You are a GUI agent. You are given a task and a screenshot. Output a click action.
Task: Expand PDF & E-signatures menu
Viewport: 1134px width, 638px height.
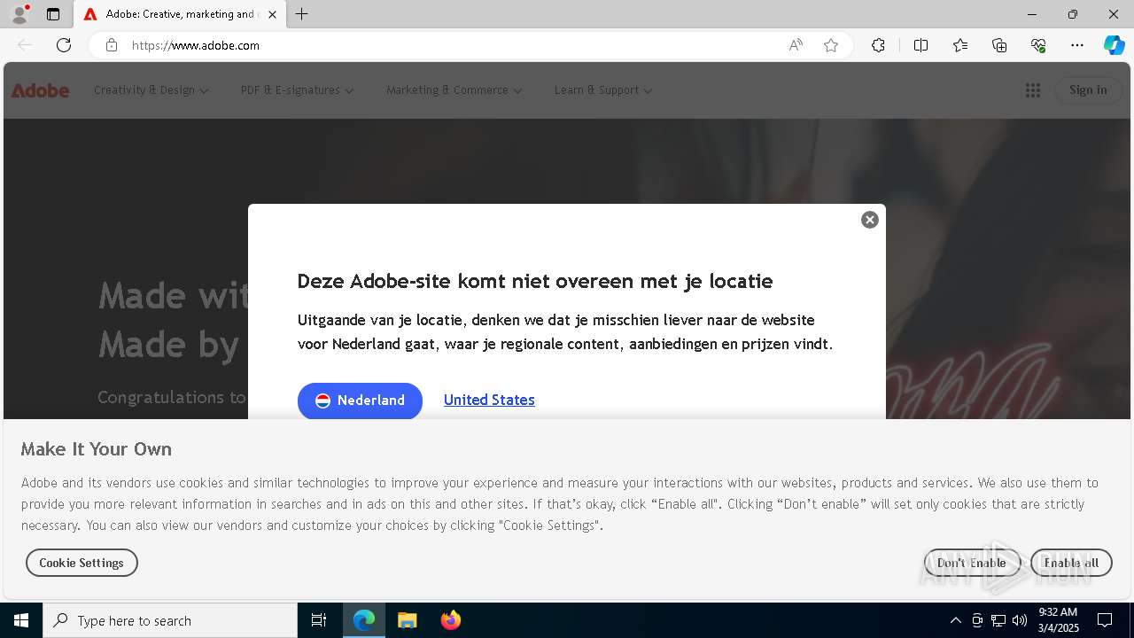pos(297,90)
